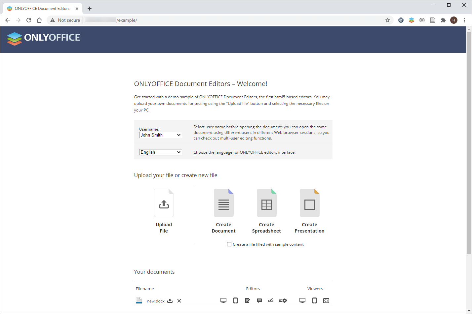
Task: Select the ONLYOFFICE Document Editors browser tab
Action: 43,9
